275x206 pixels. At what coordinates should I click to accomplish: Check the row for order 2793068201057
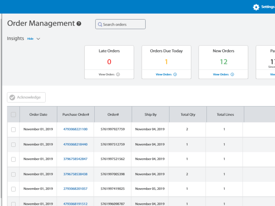pos(13,189)
